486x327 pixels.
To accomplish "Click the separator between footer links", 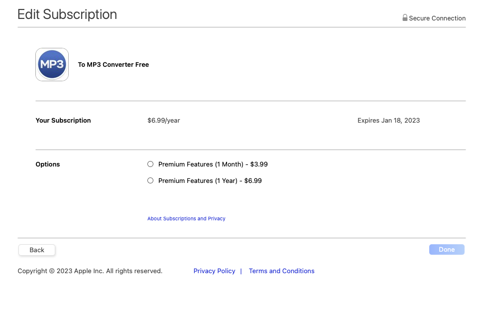I will pos(241,271).
